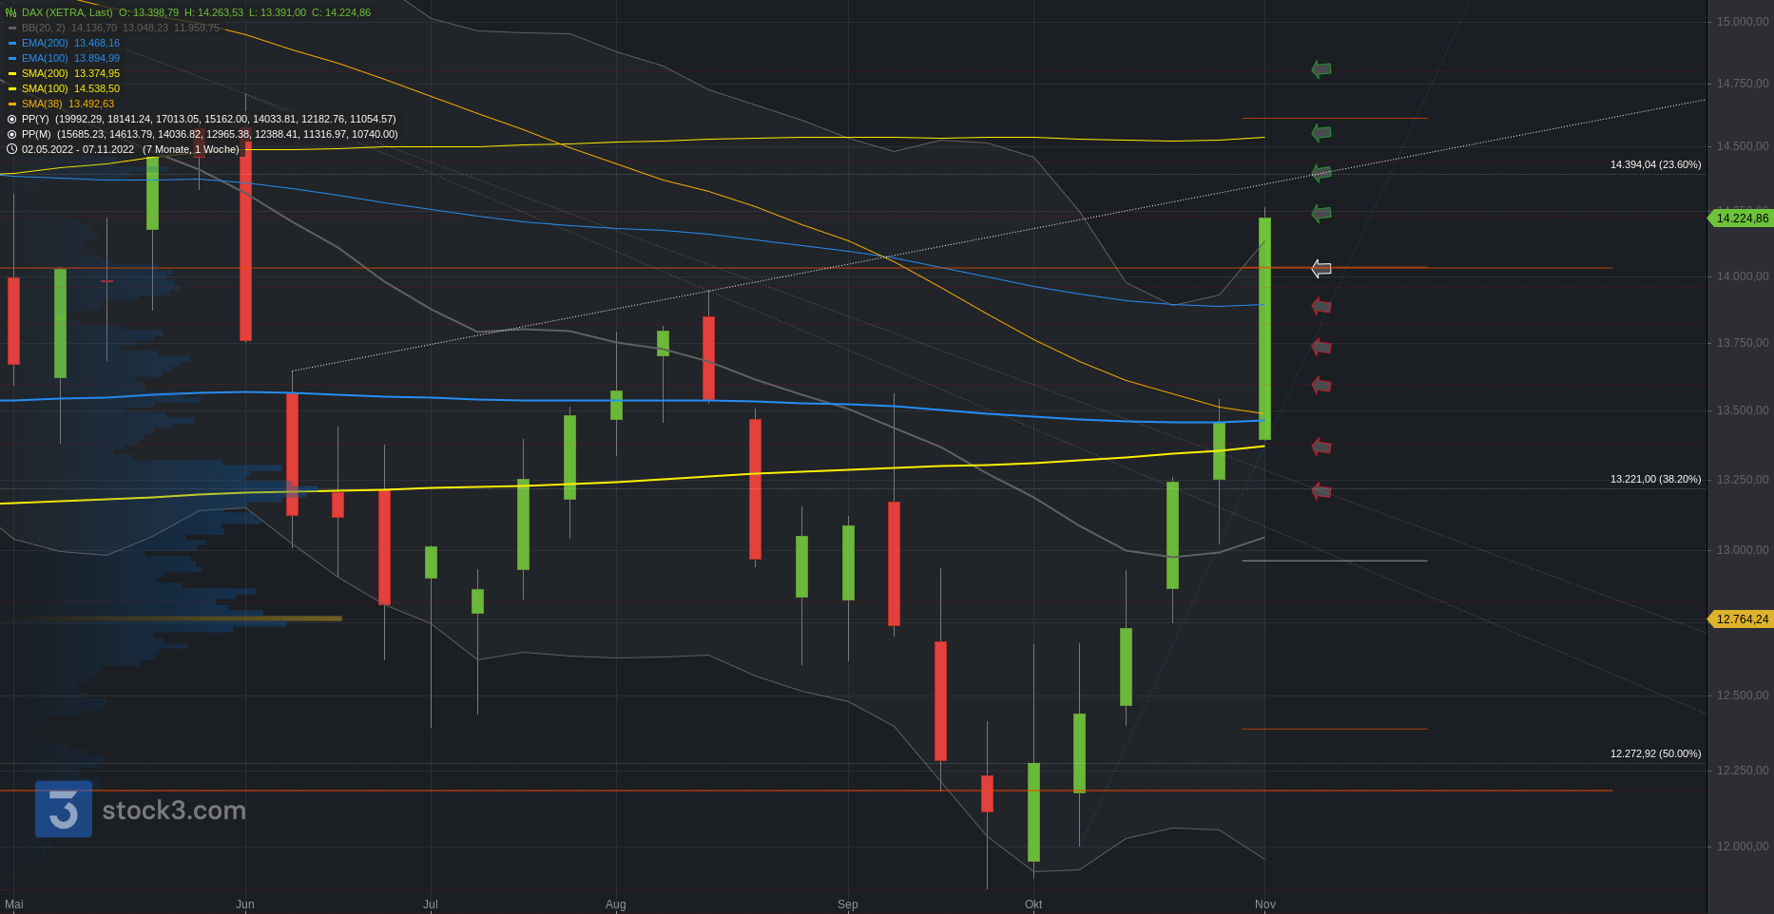Select the SMA(200) indicator label
The width and height of the screenshot is (1774, 914).
point(46,73)
